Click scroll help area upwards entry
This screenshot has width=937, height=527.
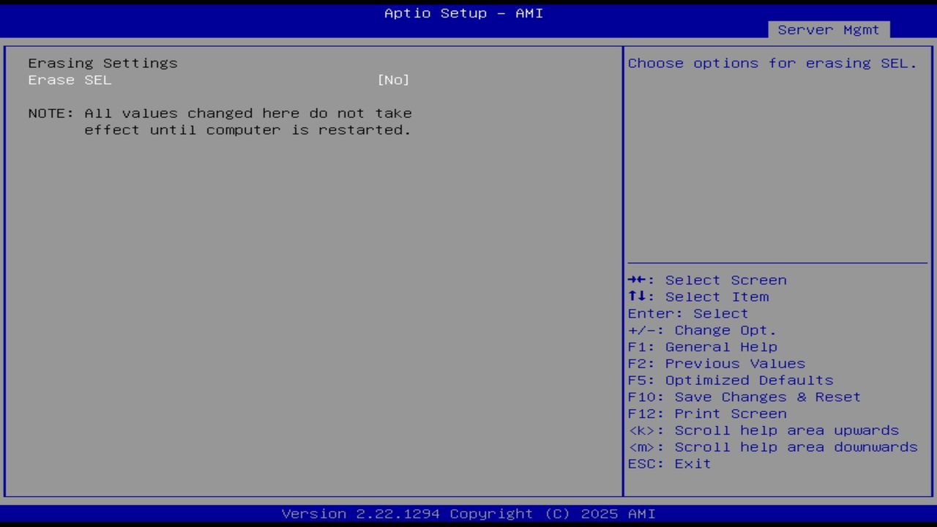(763, 430)
